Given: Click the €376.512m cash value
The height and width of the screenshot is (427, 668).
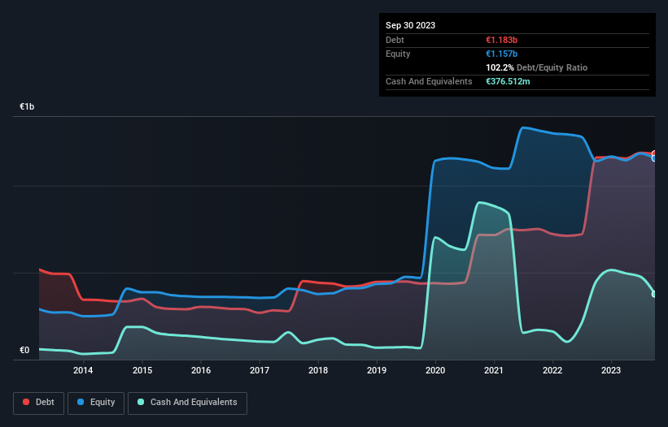Looking at the screenshot, I should pos(508,81).
